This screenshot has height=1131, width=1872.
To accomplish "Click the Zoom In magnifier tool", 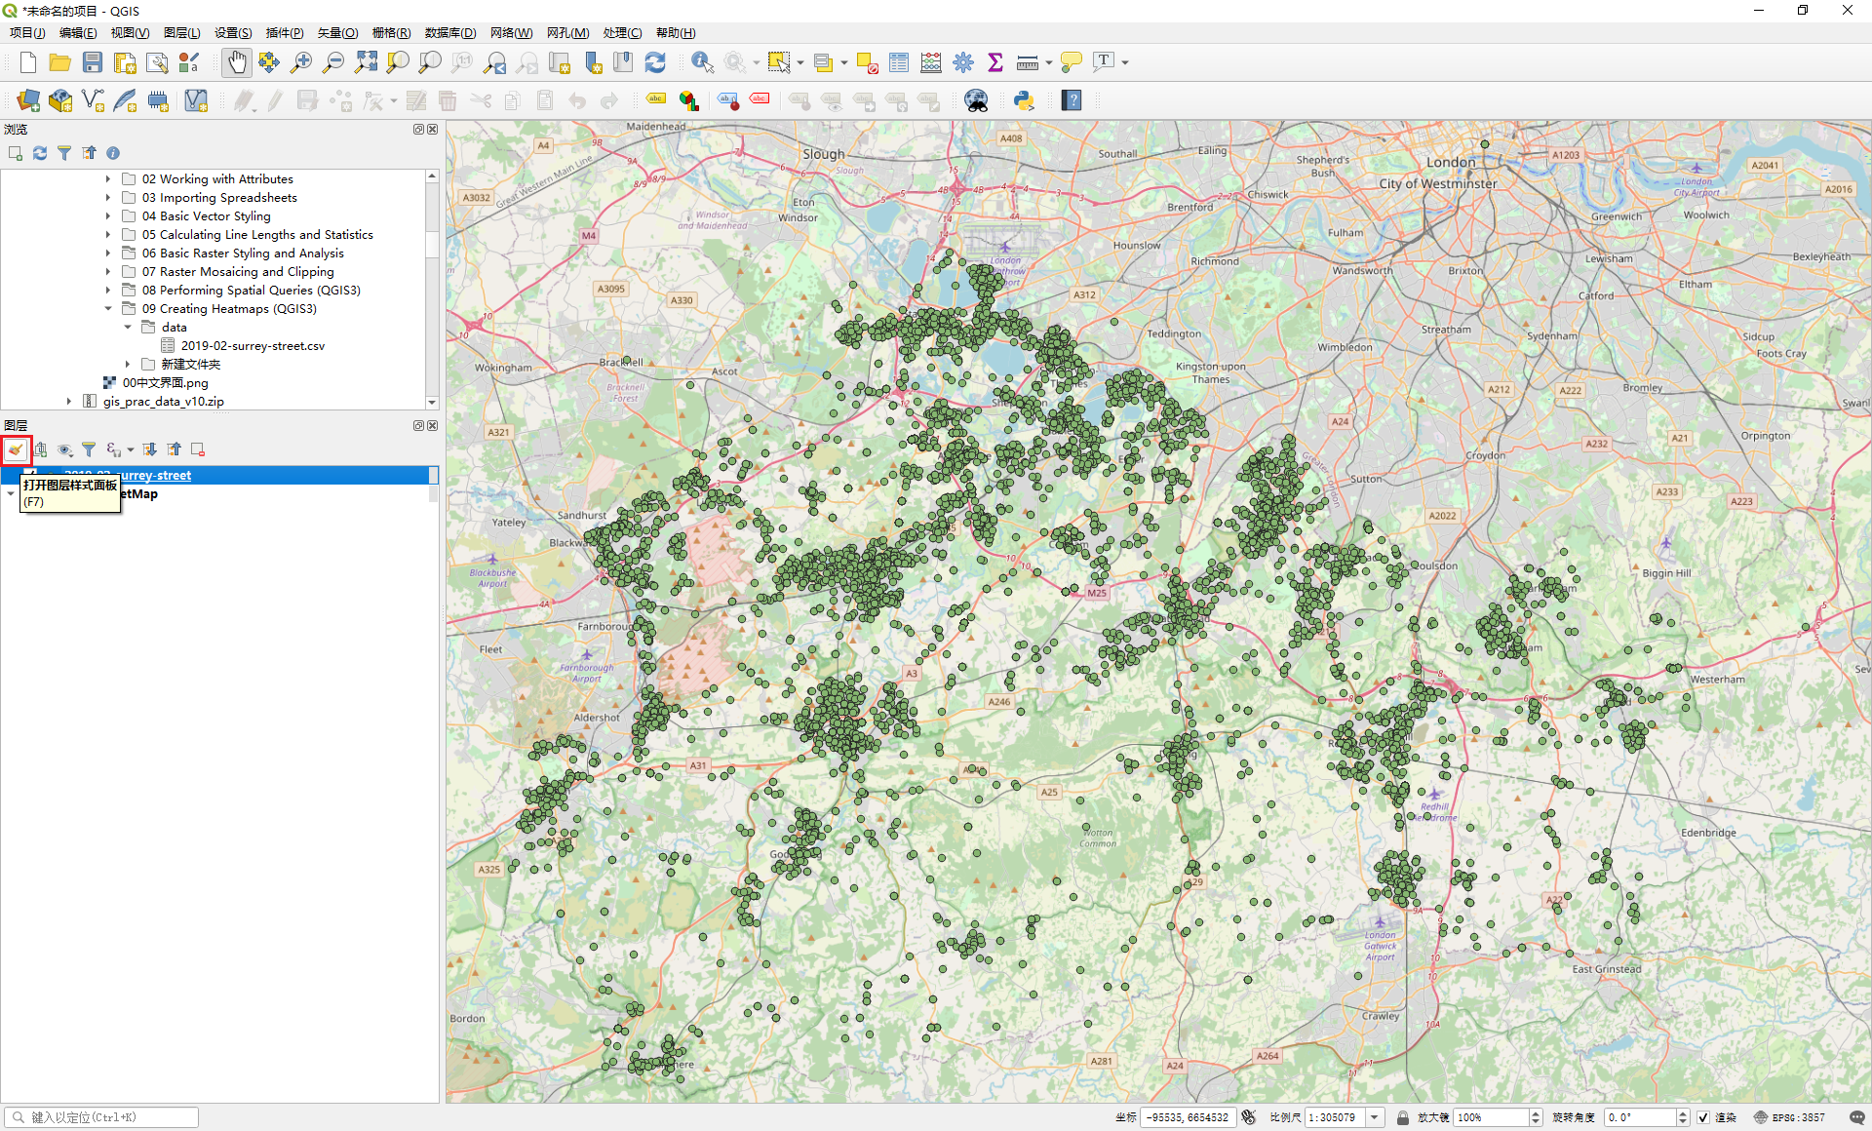I will click(301, 62).
